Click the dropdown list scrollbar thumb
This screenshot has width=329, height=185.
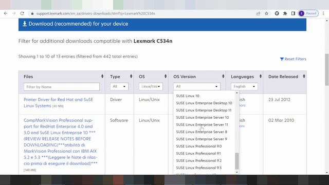[237, 161]
